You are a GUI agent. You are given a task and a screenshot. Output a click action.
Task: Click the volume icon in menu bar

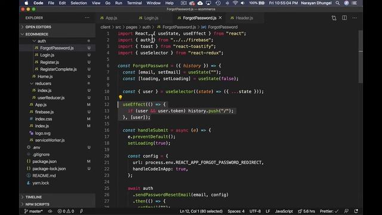pos(243,3)
